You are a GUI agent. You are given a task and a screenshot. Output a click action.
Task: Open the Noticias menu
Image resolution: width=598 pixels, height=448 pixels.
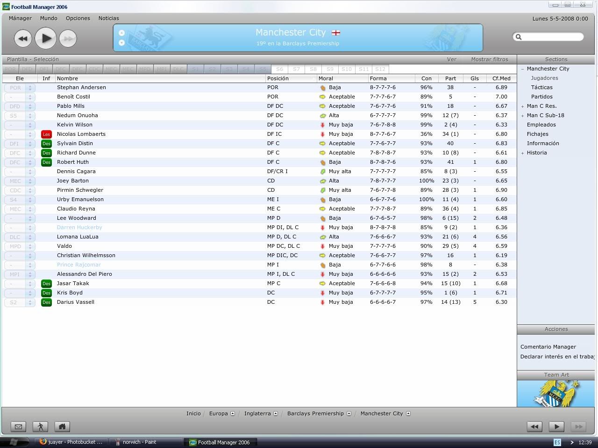tap(108, 18)
